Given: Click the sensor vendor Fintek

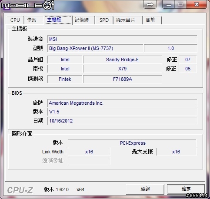Looking at the screenshot, I should click(65, 79).
